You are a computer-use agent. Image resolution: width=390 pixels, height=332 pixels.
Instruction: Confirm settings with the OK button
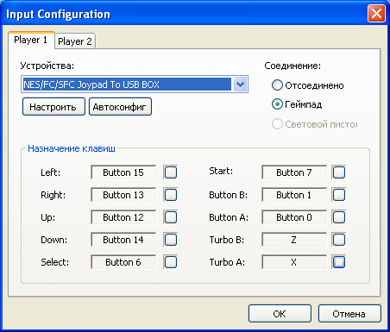[280, 314]
